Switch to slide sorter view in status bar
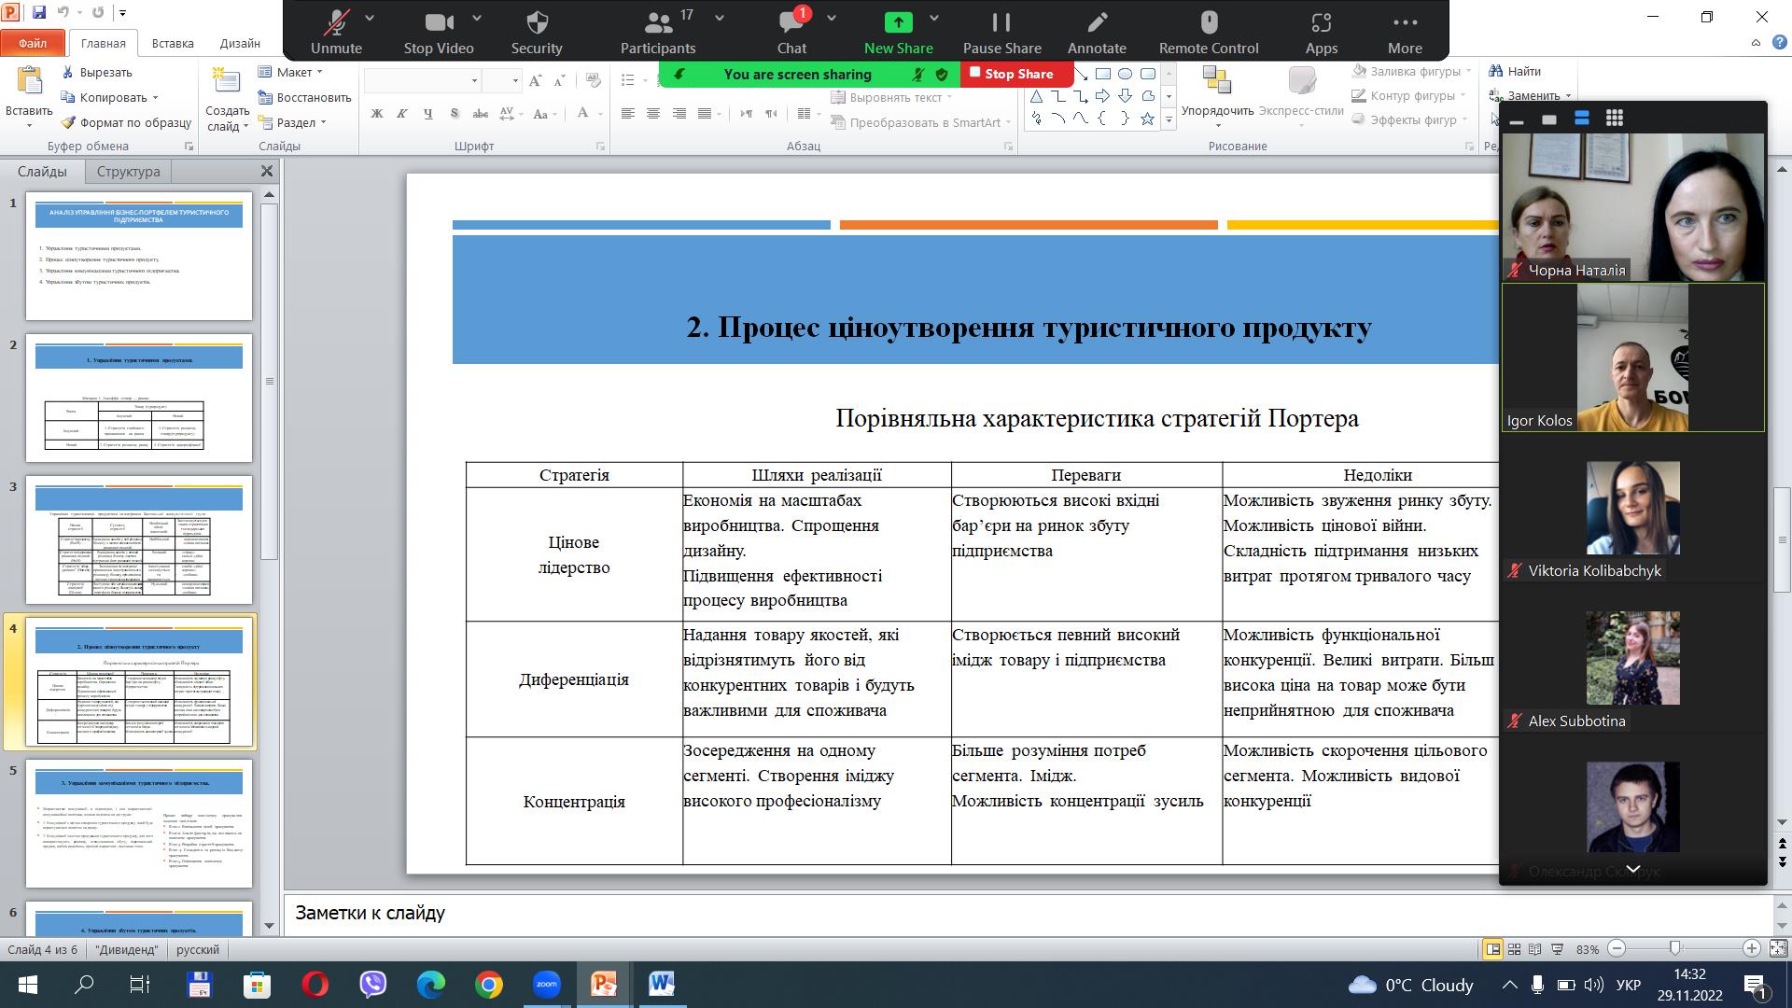 point(1514,949)
